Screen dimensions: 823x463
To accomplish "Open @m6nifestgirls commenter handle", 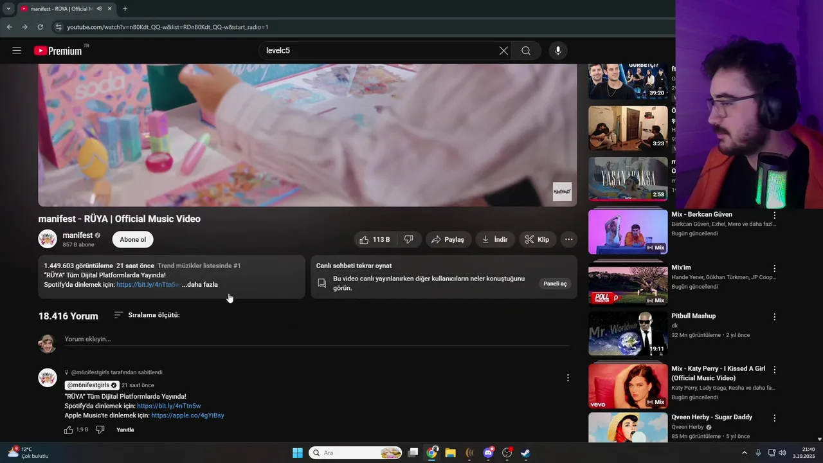I will [x=92, y=385].
